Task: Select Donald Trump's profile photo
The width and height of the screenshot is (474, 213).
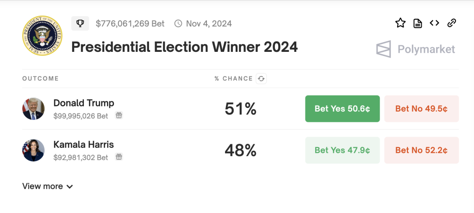Action: tap(33, 109)
